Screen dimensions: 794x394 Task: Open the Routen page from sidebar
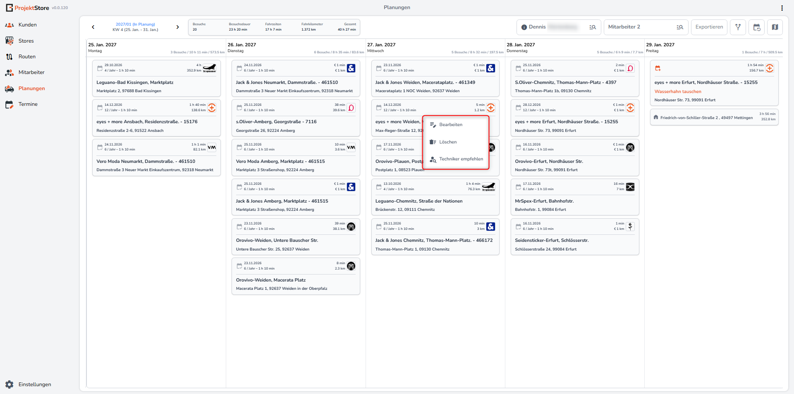point(27,57)
